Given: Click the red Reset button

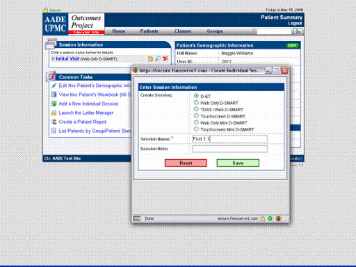Looking at the screenshot, I should [x=186, y=163].
